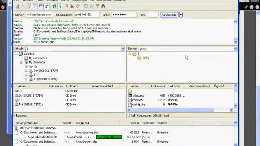Toggle processing of the transfer queue
Viewport: 260px width, 146px height.
pyautogui.click(x=61, y=6)
